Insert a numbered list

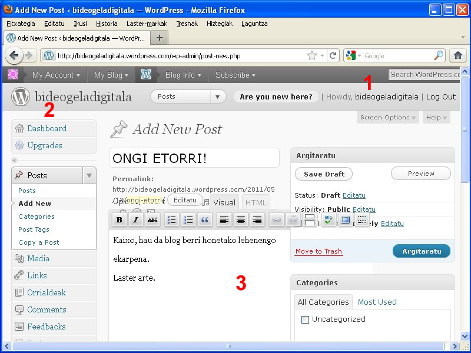click(188, 220)
